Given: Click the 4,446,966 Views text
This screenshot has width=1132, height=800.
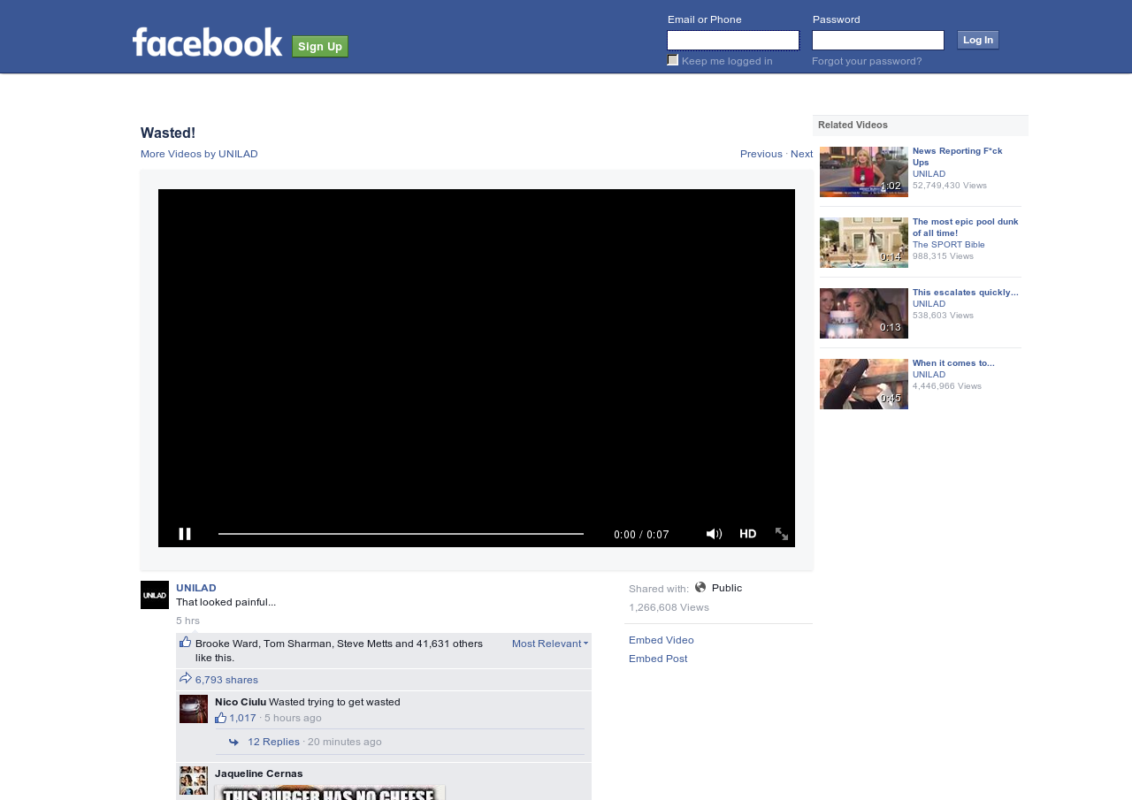Looking at the screenshot, I should [x=947, y=386].
